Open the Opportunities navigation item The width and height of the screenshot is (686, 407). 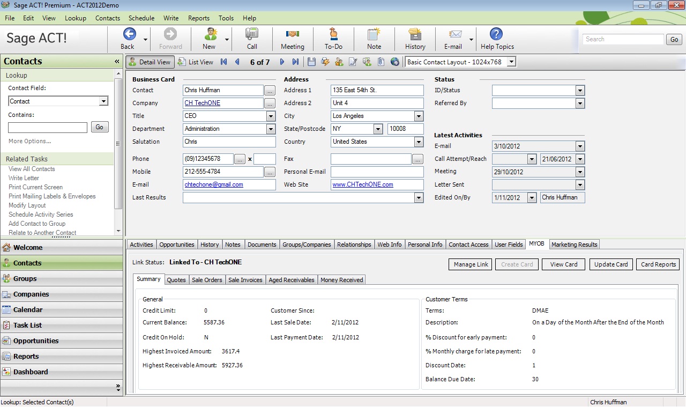click(x=62, y=341)
